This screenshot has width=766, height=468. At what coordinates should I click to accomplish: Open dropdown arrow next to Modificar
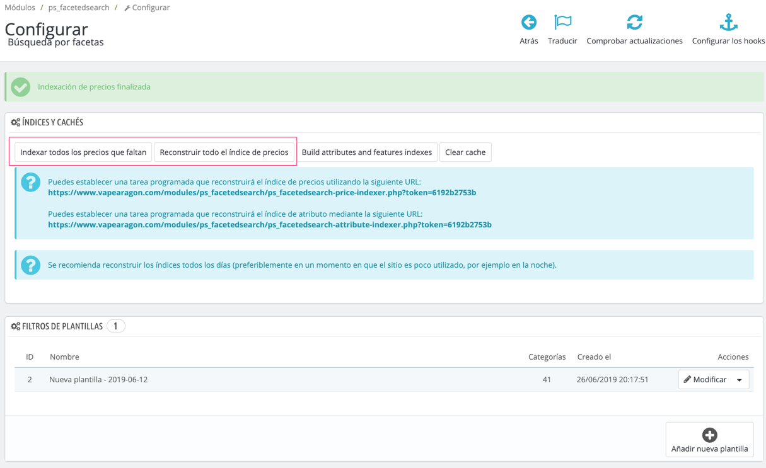740,380
